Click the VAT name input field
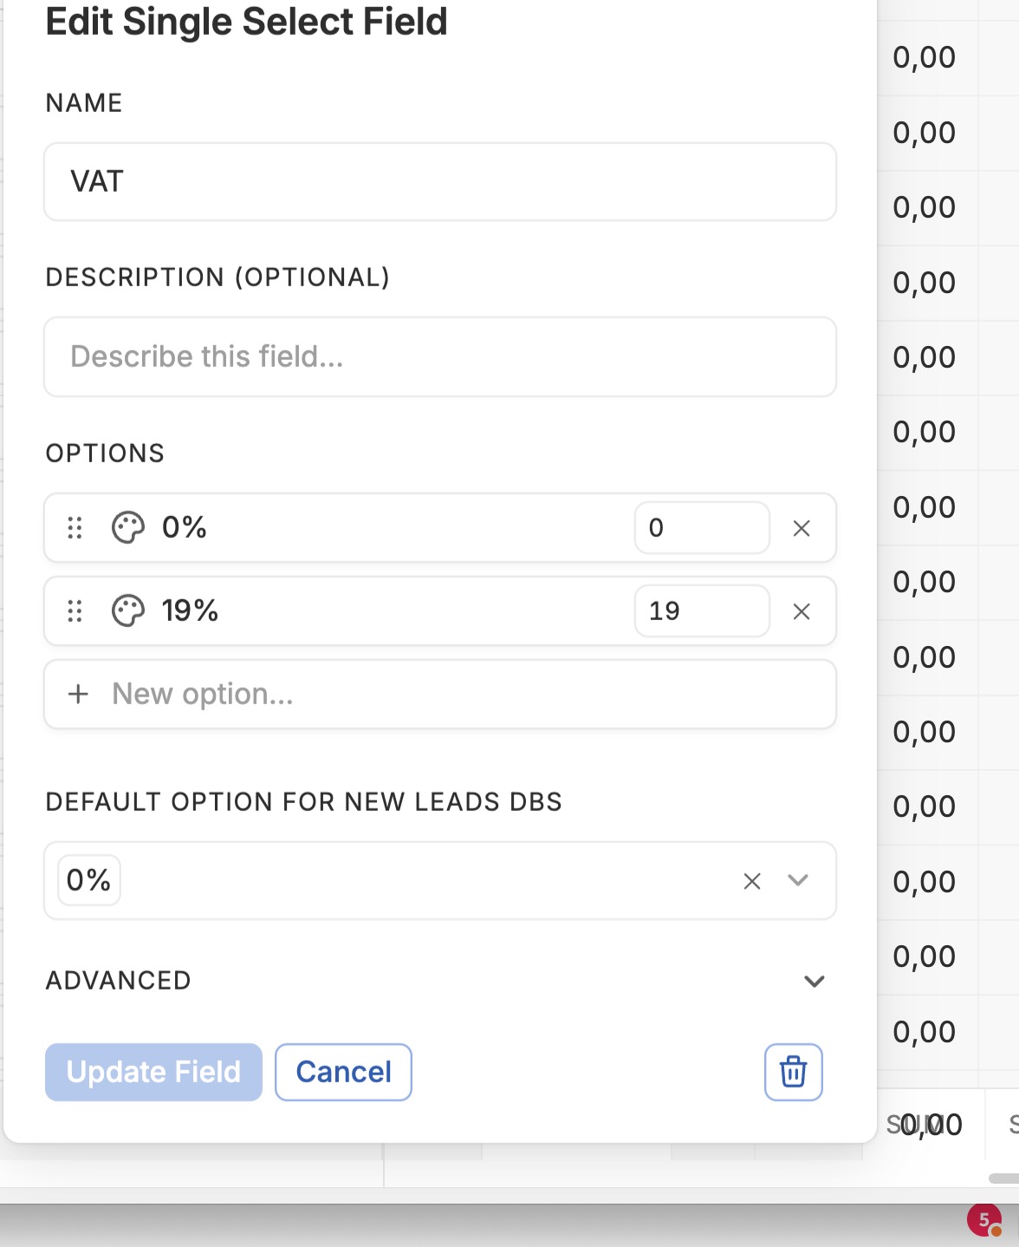This screenshot has height=1247, width=1019. pos(440,182)
